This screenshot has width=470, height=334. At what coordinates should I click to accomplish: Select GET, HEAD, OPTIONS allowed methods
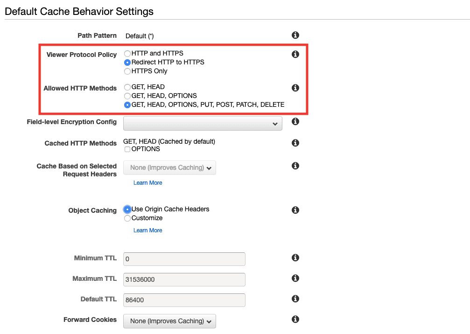[127, 96]
